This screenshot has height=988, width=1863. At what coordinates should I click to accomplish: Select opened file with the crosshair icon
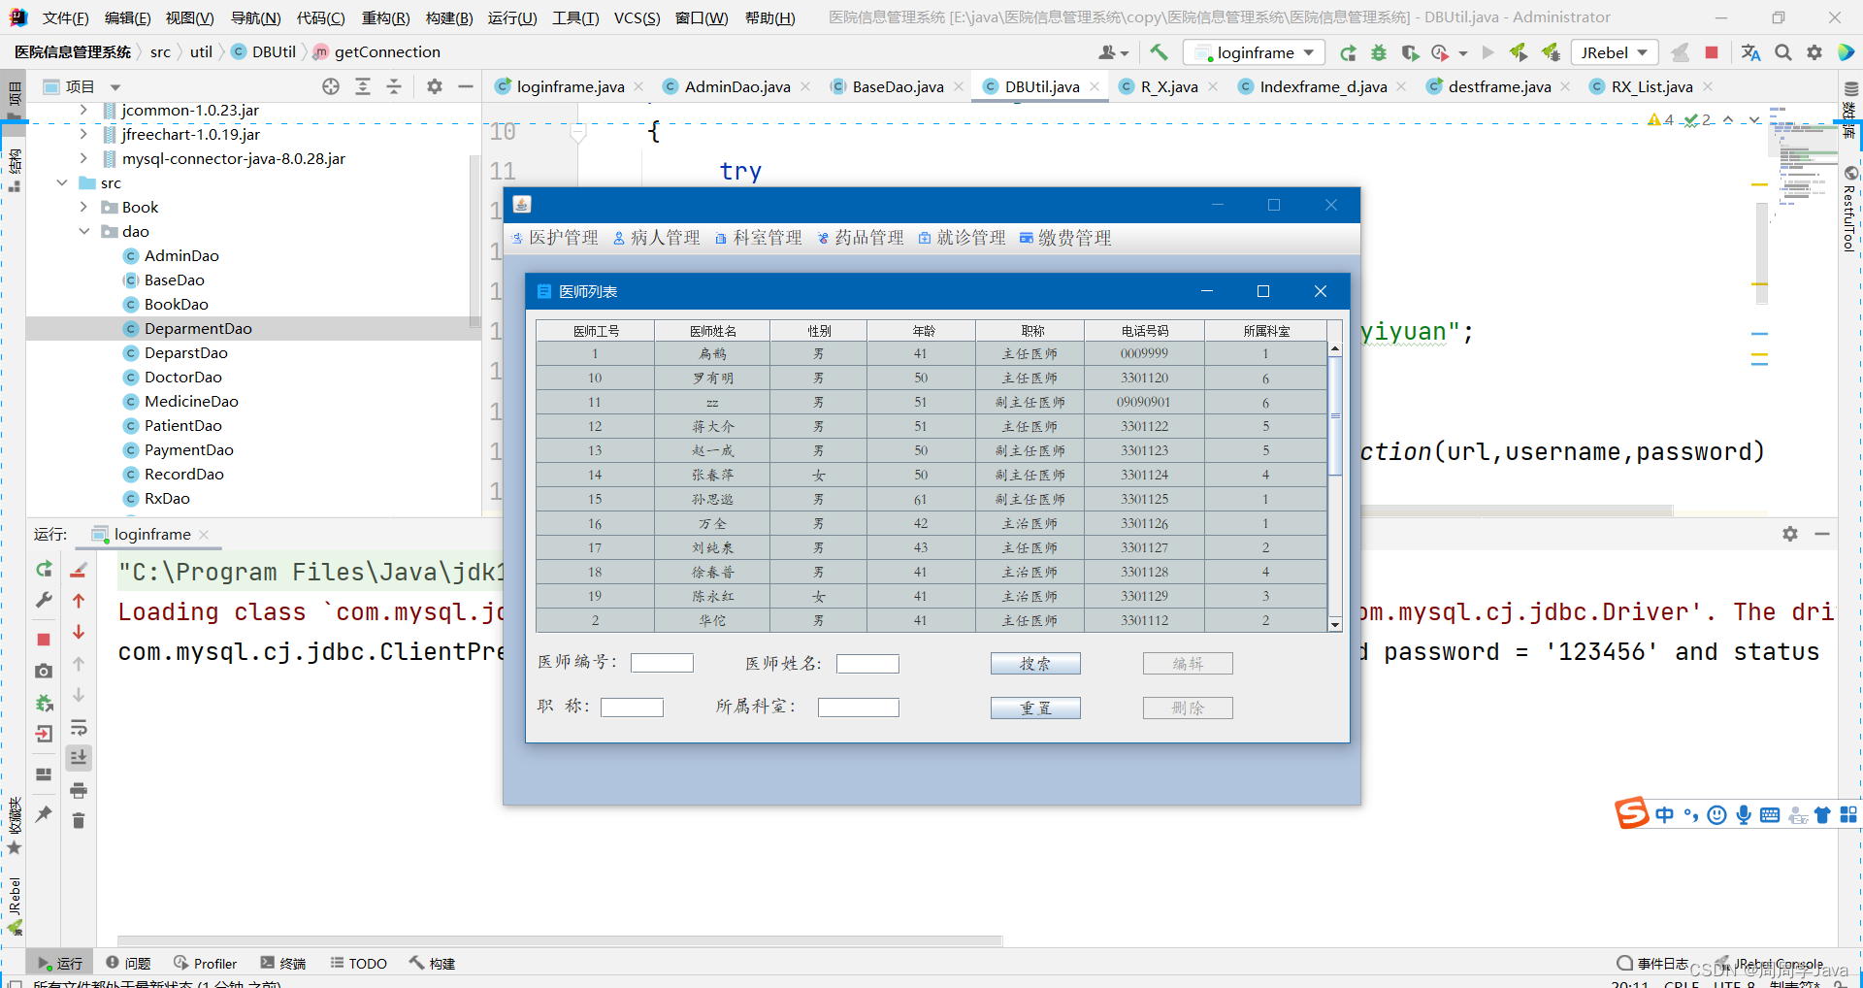330,86
